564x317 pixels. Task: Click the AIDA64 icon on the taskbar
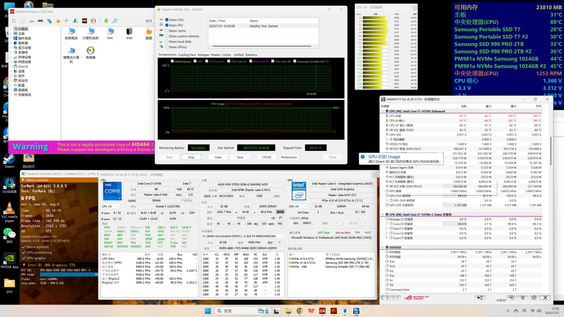click(x=322, y=311)
